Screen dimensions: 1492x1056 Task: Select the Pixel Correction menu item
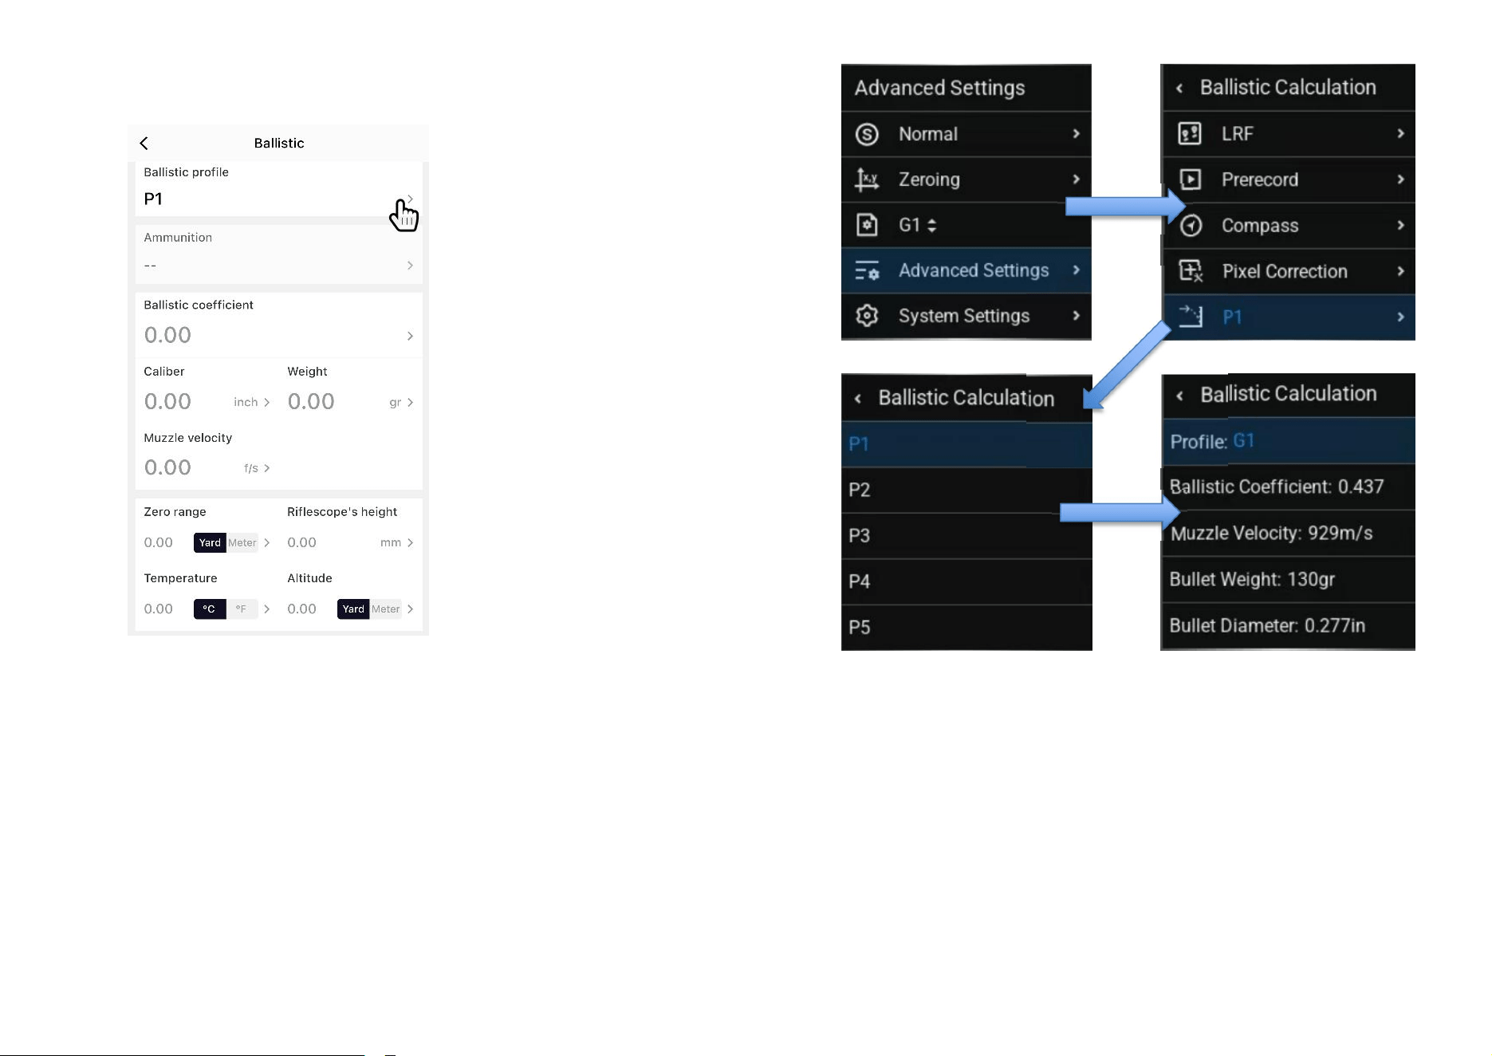coord(1289,271)
